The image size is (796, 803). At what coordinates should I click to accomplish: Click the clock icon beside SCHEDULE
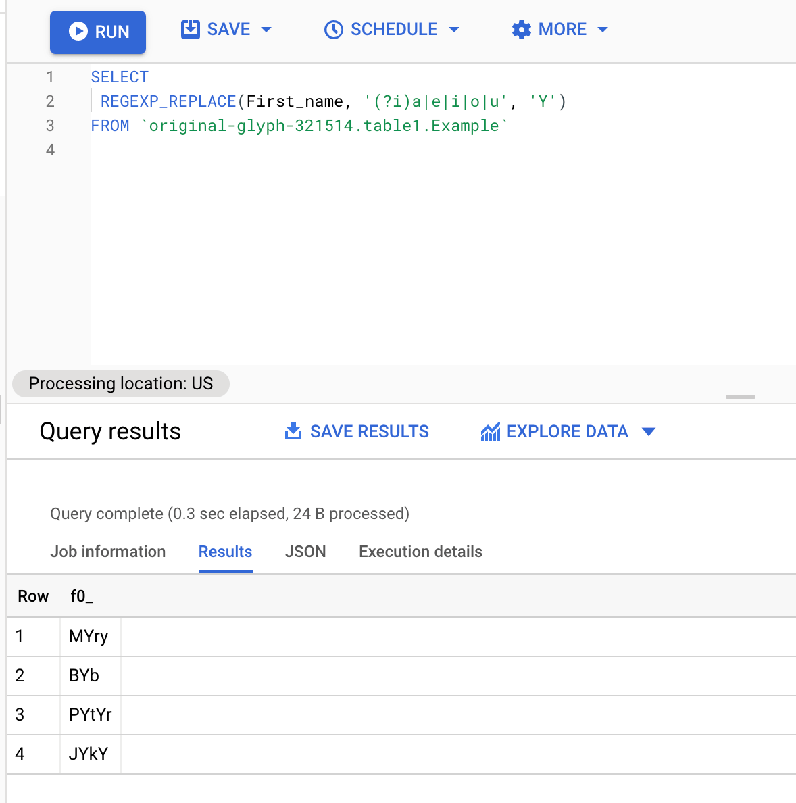(x=333, y=30)
